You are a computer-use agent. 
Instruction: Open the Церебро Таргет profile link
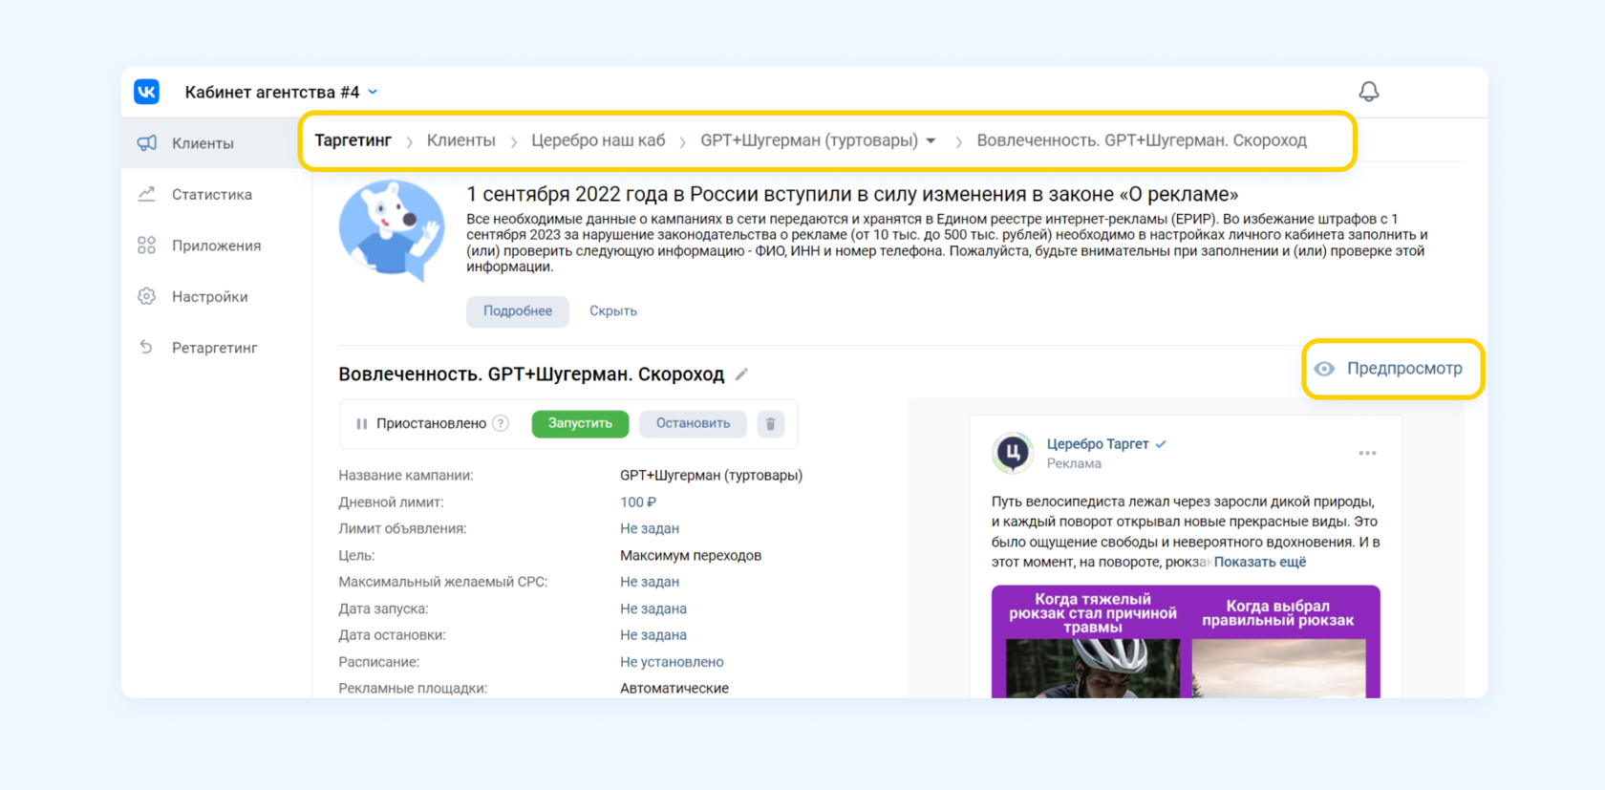[1098, 444]
